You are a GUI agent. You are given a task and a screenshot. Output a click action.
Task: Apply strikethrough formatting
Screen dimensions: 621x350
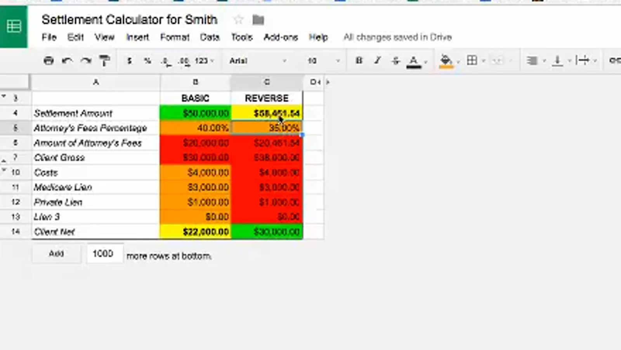(x=395, y=61)
